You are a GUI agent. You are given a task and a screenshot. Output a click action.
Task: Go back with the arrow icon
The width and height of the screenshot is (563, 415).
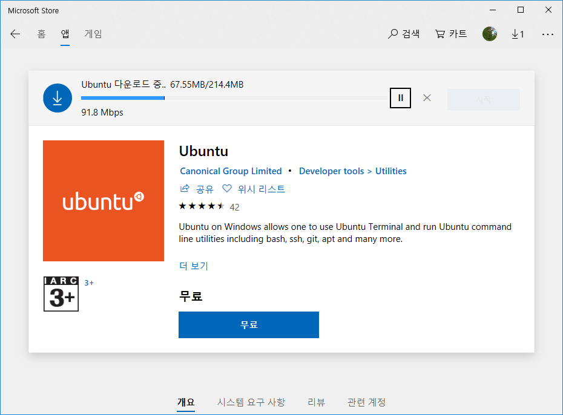coord(15,34)
